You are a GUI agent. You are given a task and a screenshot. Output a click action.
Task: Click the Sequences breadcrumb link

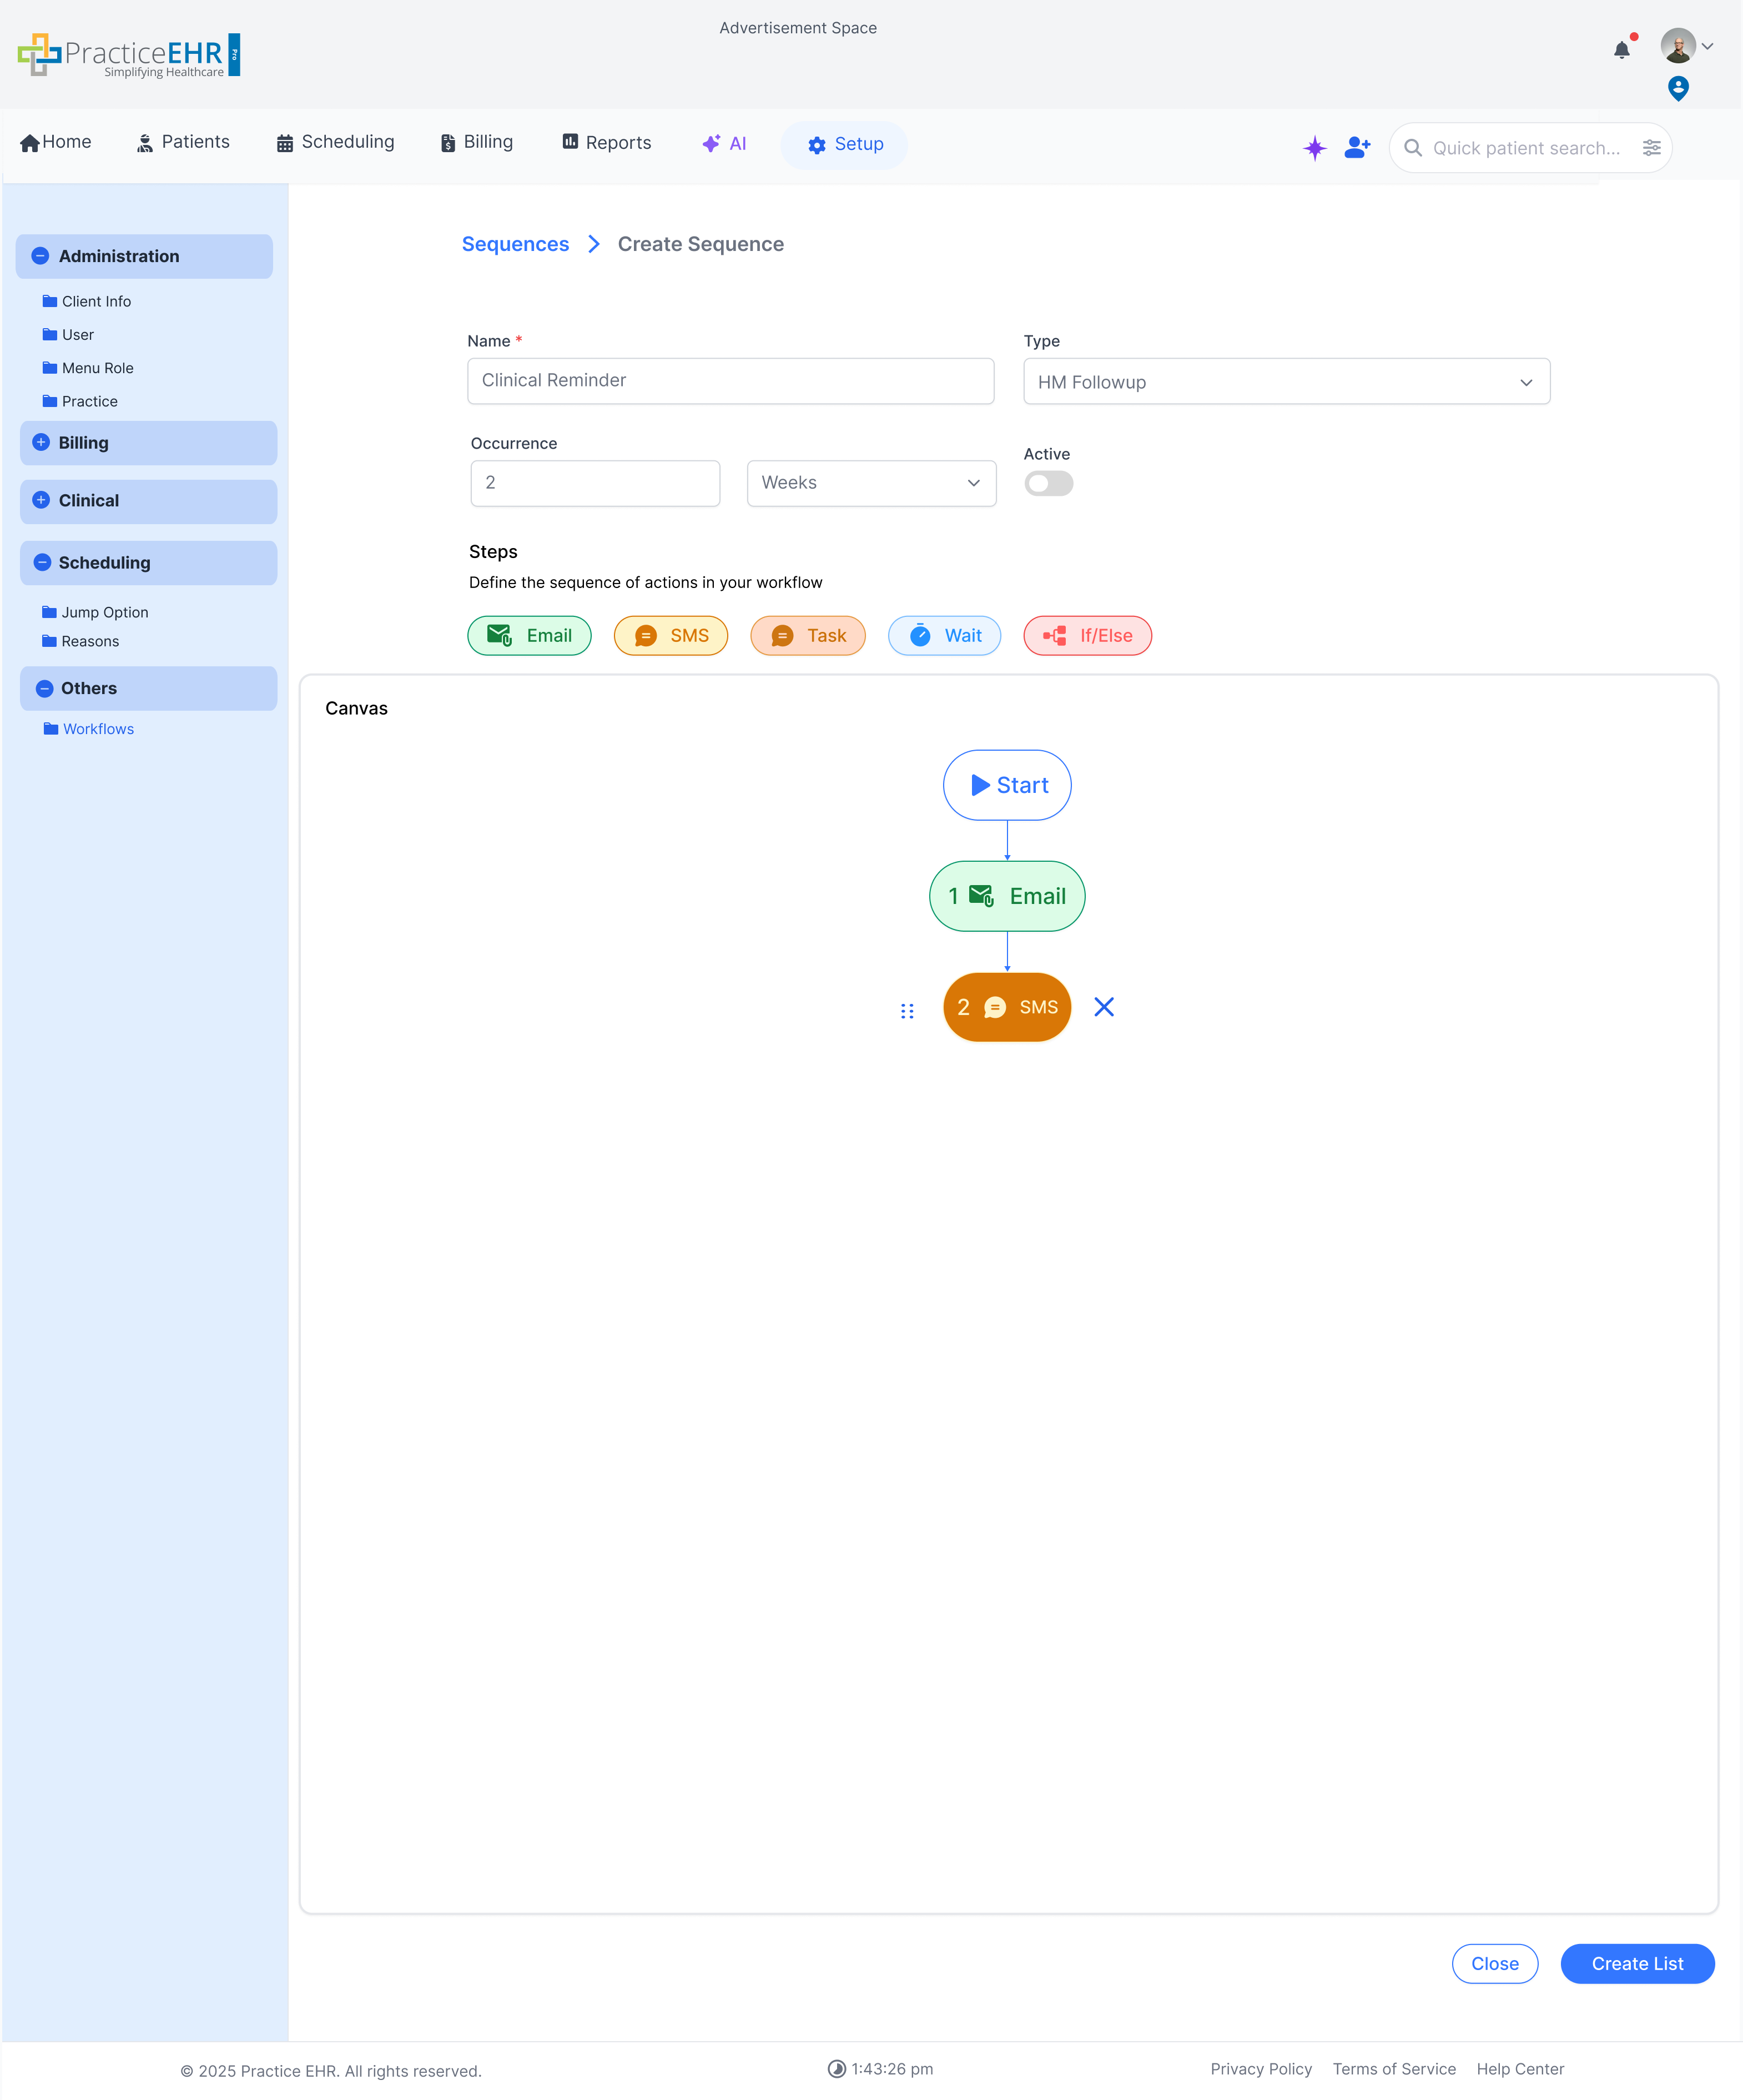515,244
